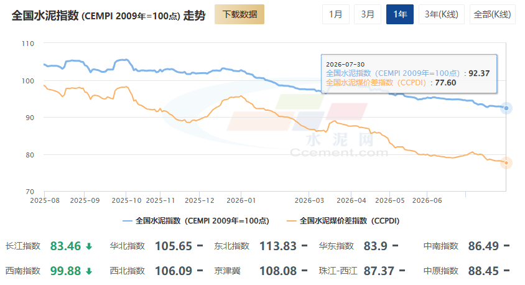Click the tooltip date 2026-07-30
Screen dimensions: 525x285
(x=345, y=64)
